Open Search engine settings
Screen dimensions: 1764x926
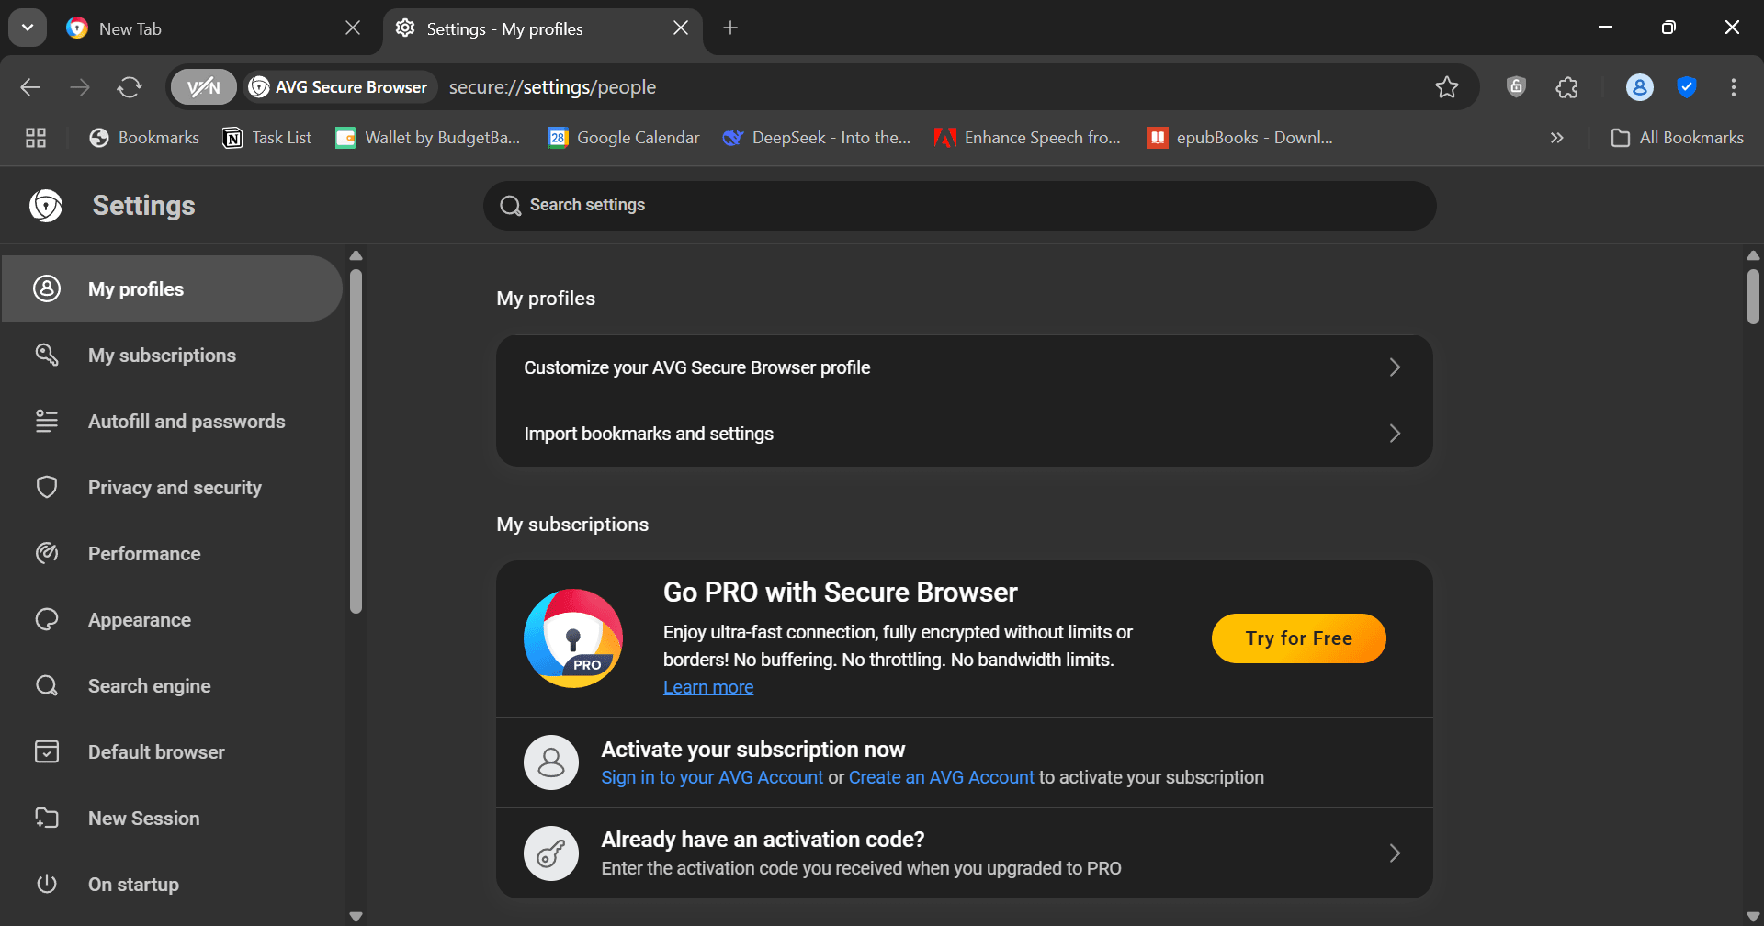pos(172,686)
